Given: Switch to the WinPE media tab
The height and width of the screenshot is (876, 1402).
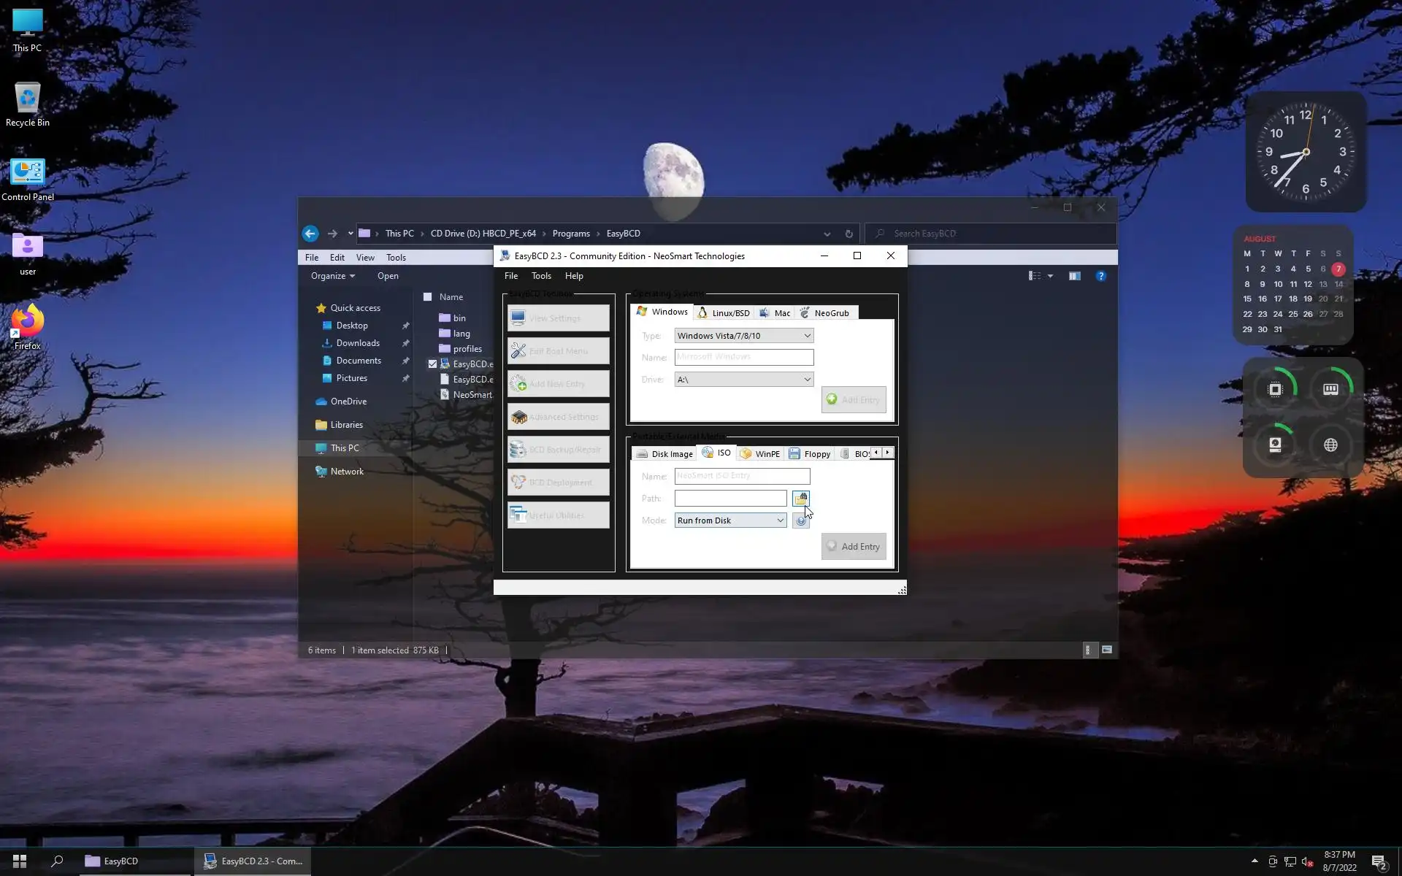Looking at the screenshot, I should click(x=760, y=453).
